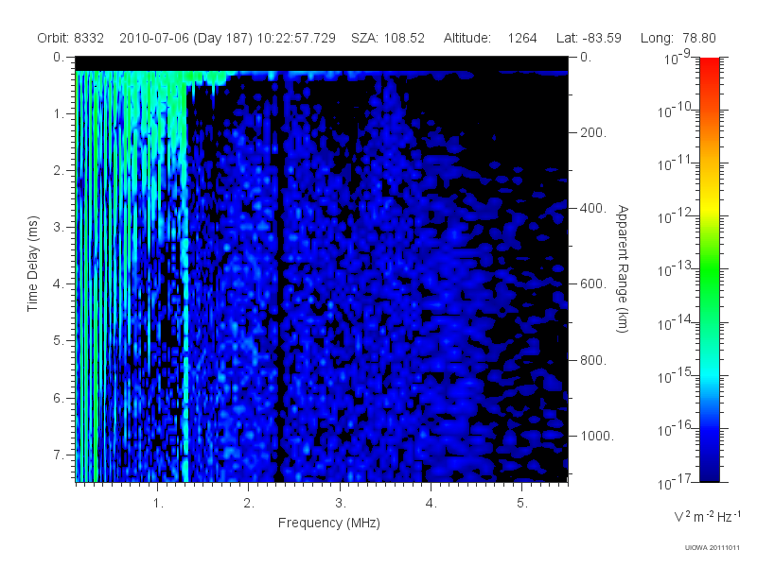
Task: Click the Orbit: 8332 header text
Action: [x=70, y=38]
